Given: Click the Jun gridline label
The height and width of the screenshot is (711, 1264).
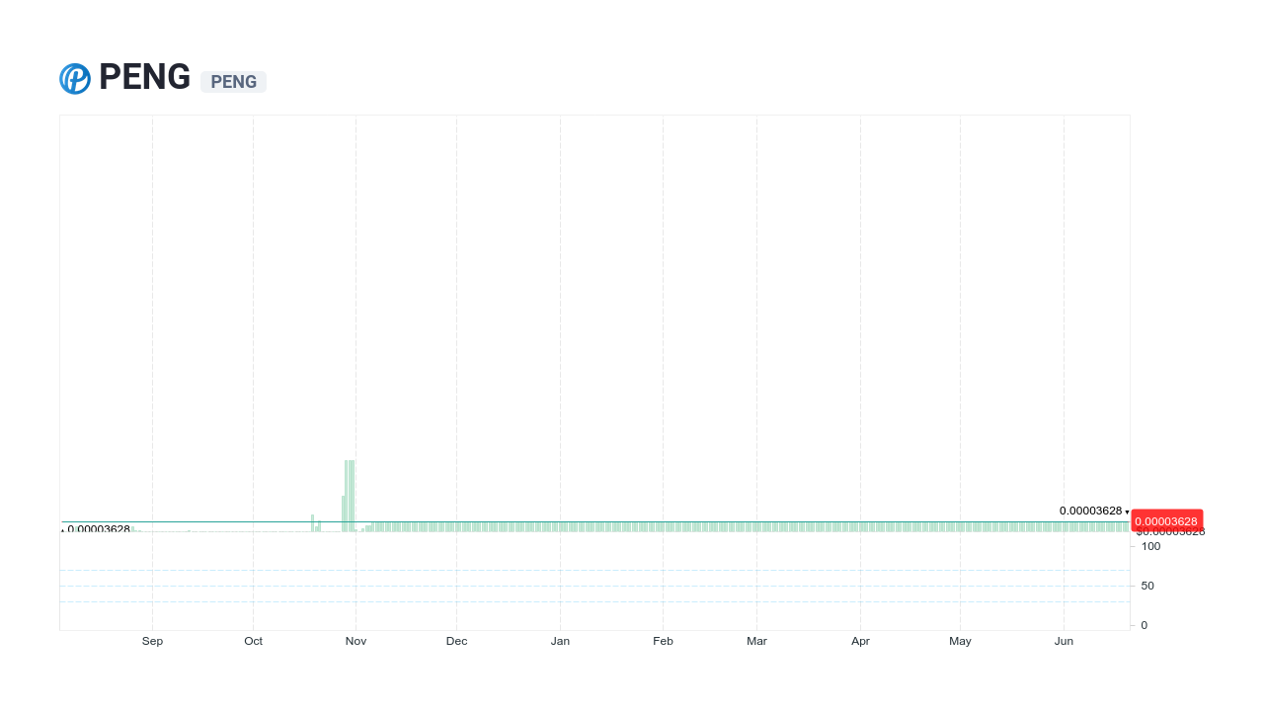Looking at the screenshot, I should pyautogui.click(x=1064, y=641).
